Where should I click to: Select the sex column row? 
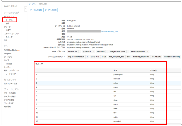[x=108, y=92]
